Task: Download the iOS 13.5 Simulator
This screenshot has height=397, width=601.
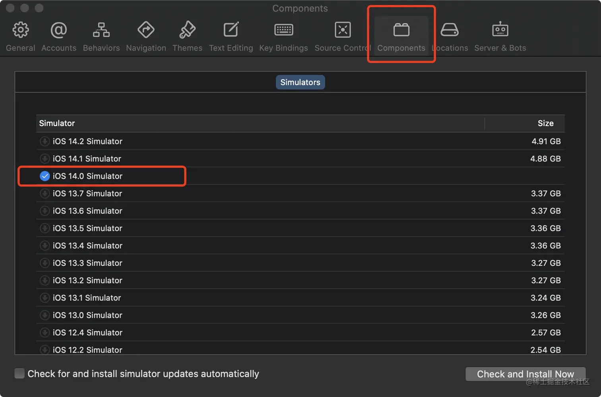Action: tap(45, 228)
